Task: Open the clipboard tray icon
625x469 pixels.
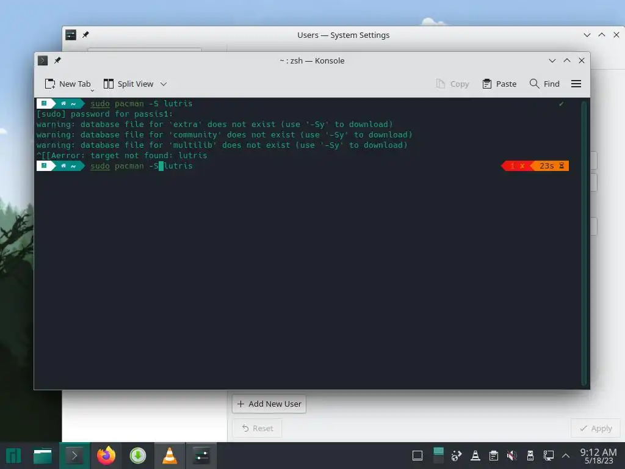Action: [493, 456]
